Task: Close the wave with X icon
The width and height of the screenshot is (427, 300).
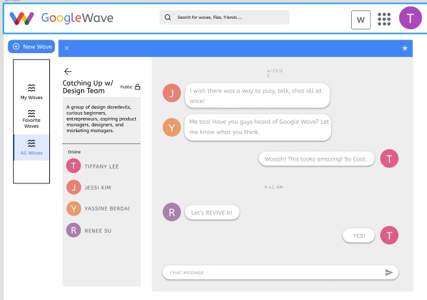Action: click(x=67, y=48)
